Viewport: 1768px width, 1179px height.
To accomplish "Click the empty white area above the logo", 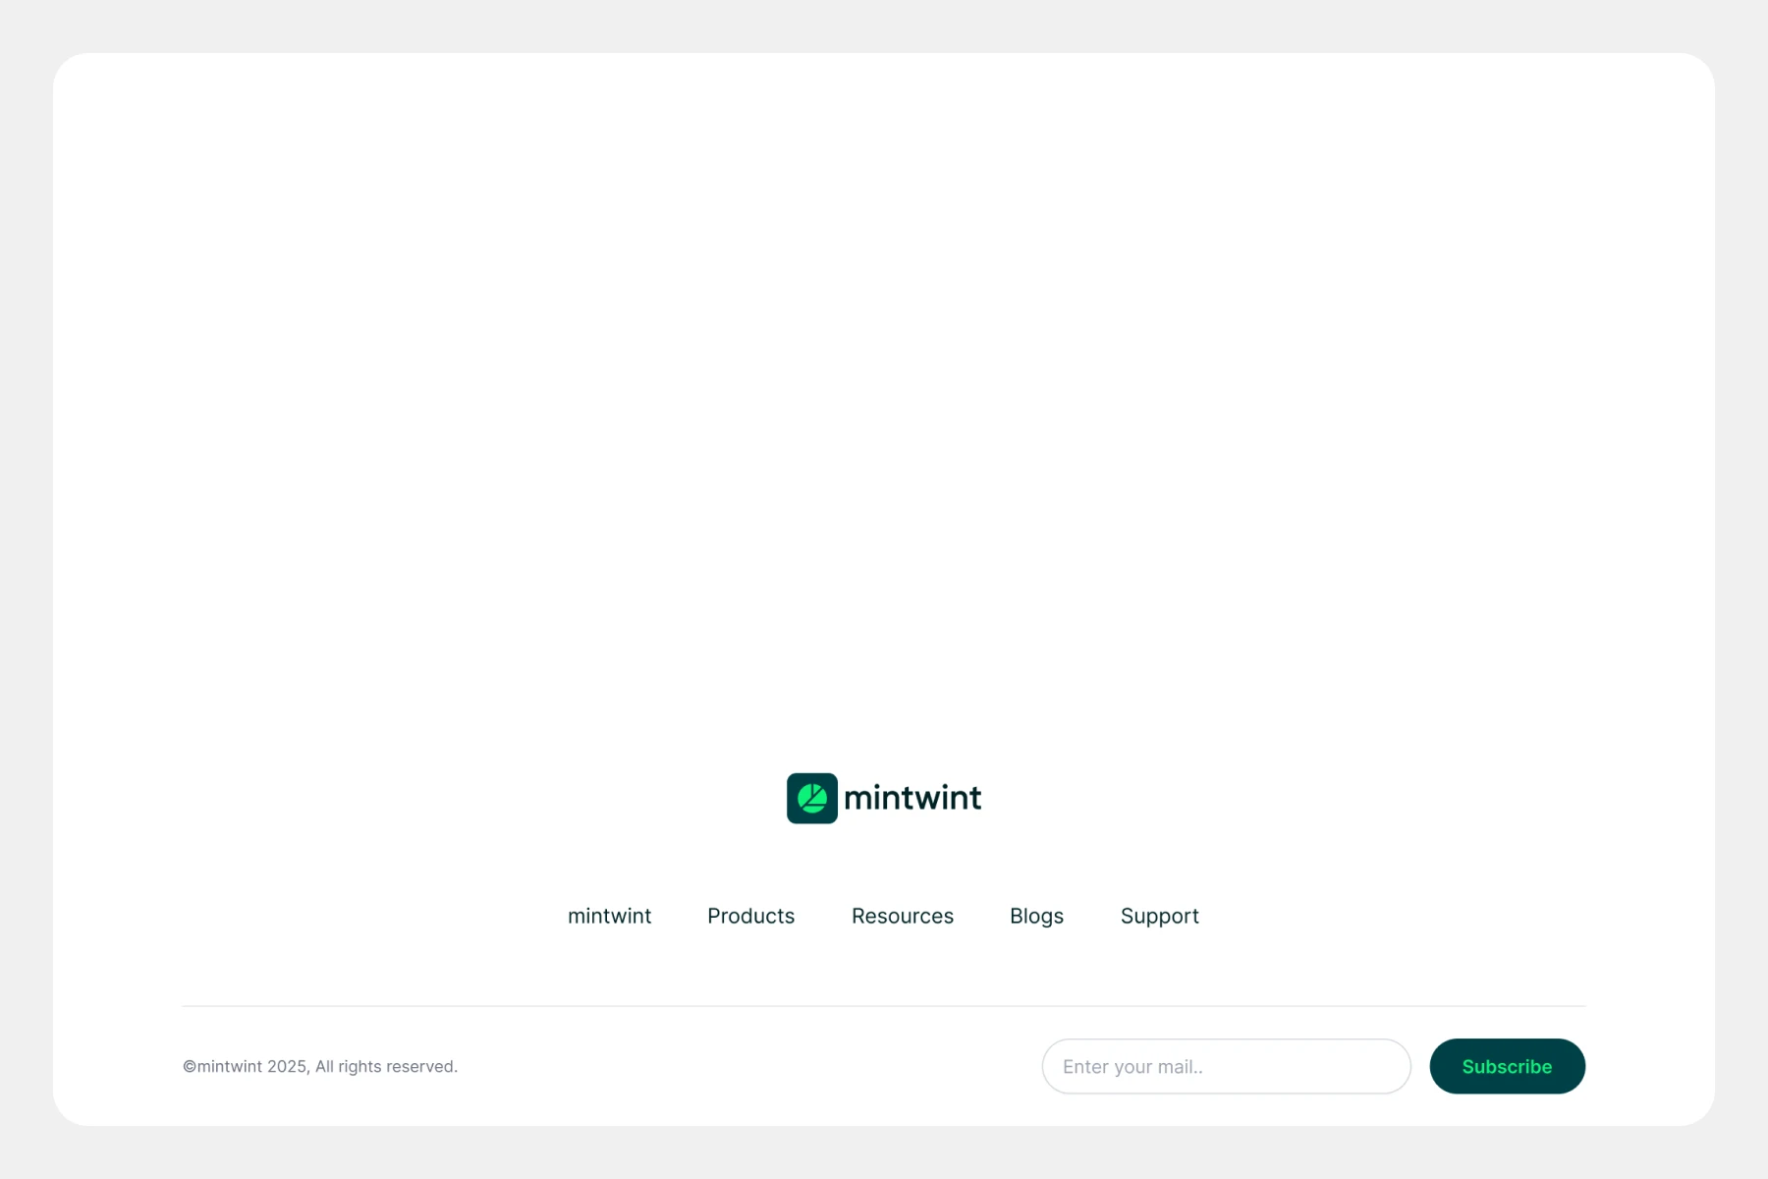I will click(x=884, y=393).
